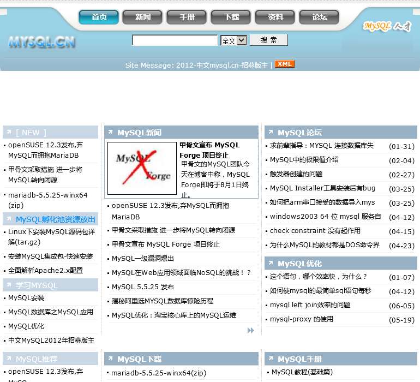Click the arrow icon beside MySQL新闻 header
Viewport: 420px width, 382px height.
coord(110,132)
